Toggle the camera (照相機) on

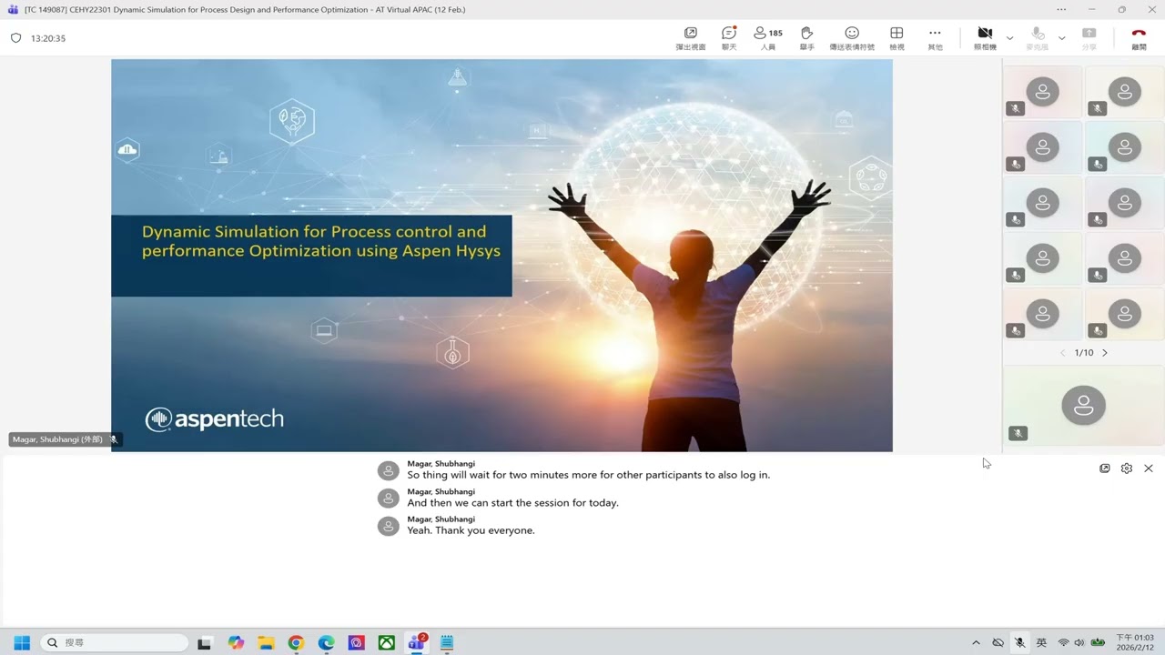(x=985, y=38)
